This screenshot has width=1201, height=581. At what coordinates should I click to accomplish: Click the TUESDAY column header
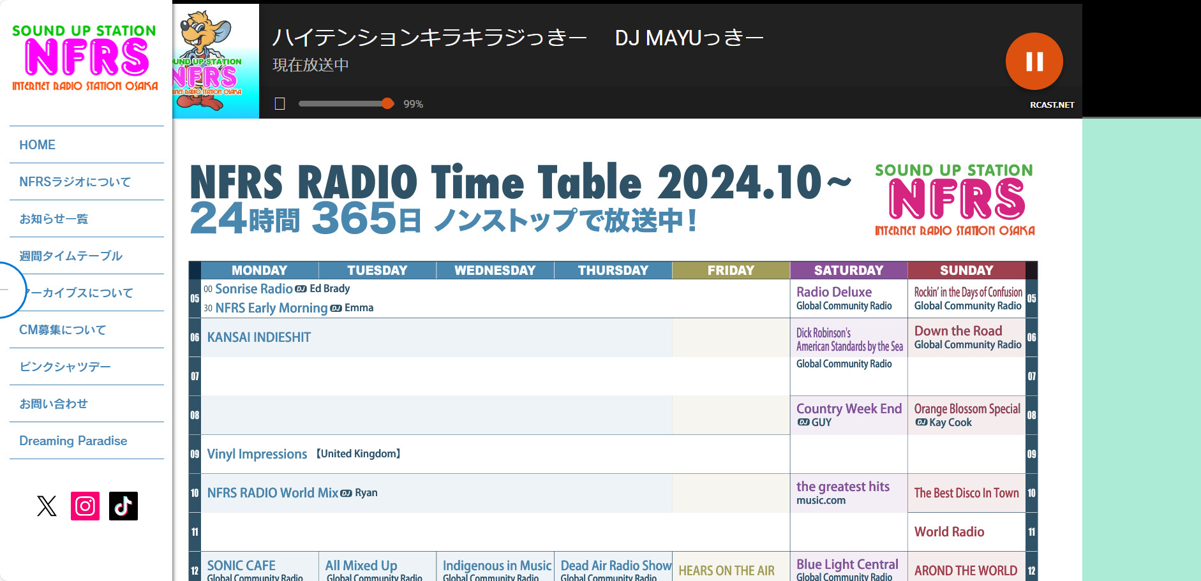[377, 270]
